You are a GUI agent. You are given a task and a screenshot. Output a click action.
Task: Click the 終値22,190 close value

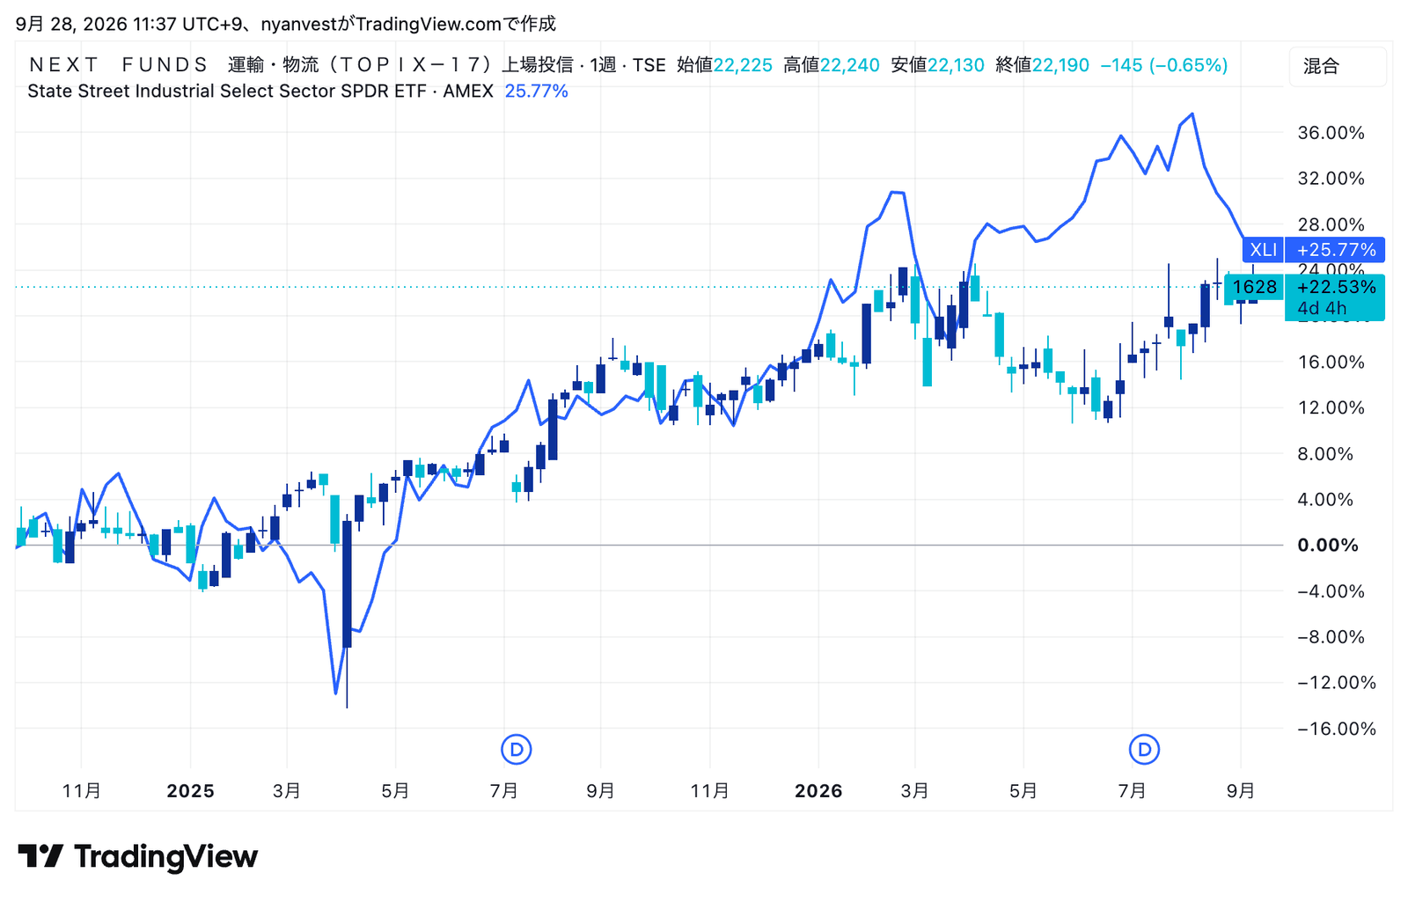1043,65
